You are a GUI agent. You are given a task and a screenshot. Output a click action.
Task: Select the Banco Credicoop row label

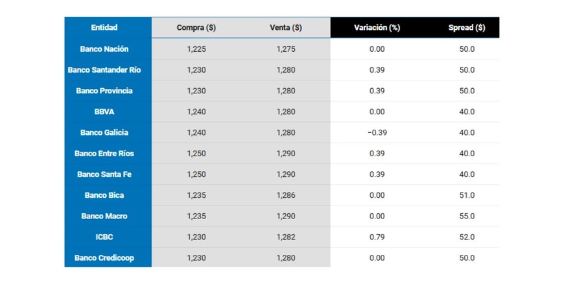104,258
